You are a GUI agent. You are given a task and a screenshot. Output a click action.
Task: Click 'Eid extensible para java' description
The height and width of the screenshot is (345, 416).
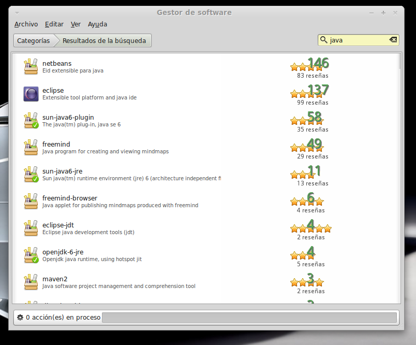point(73,70)
